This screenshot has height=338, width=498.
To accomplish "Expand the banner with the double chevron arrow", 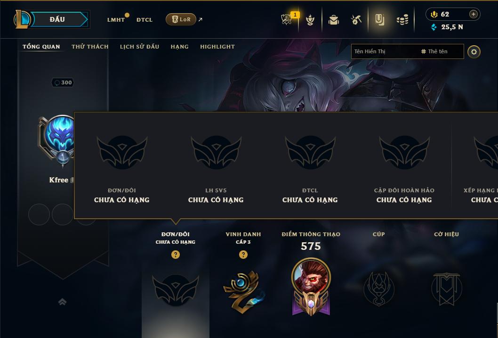I will 63,302.
